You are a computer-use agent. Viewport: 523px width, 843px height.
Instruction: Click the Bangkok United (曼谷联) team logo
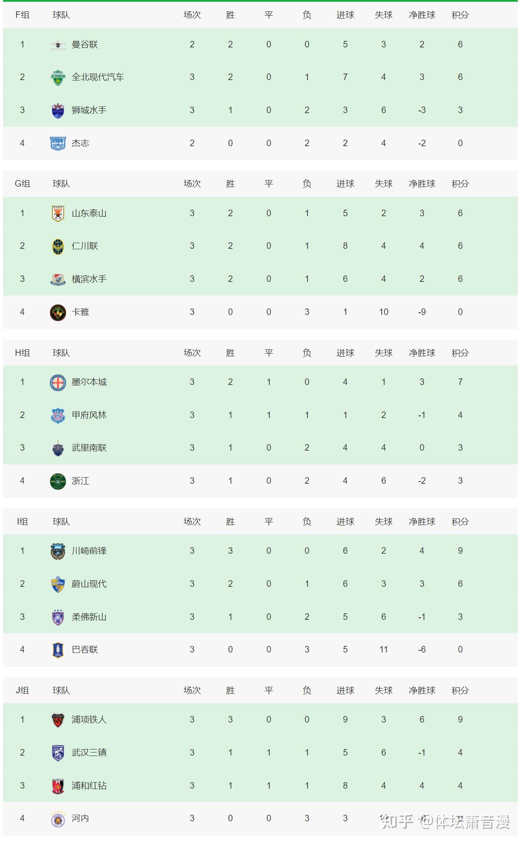(x=58, y=44)
